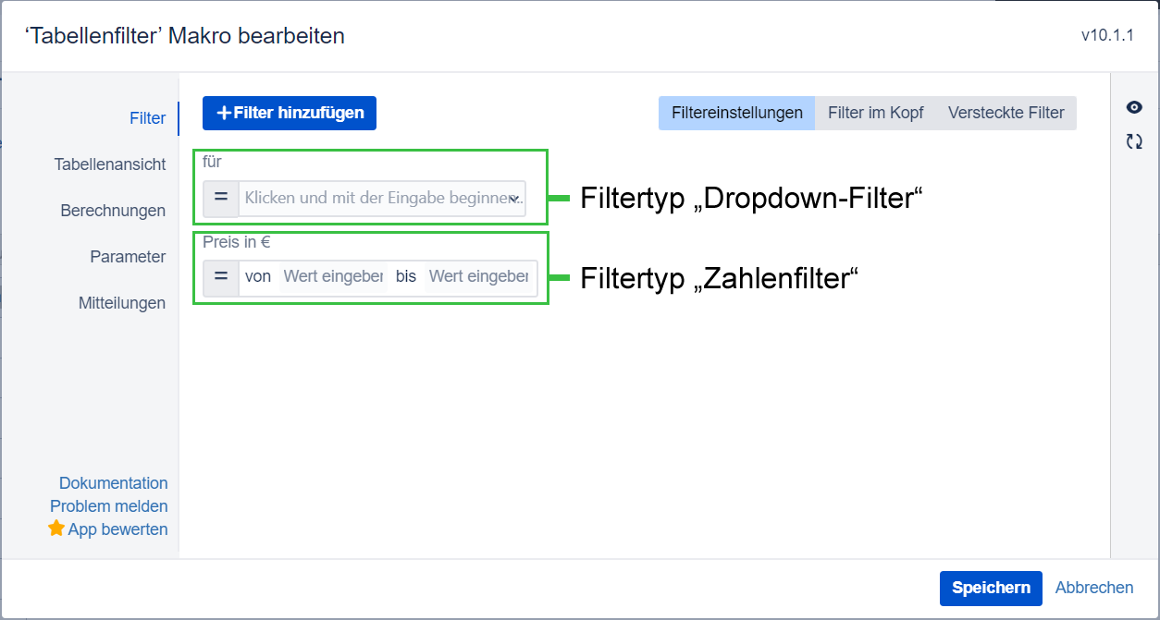Click the equals operator on 'Preis in €' filter

pyautogui.click(x=221, y=277)
